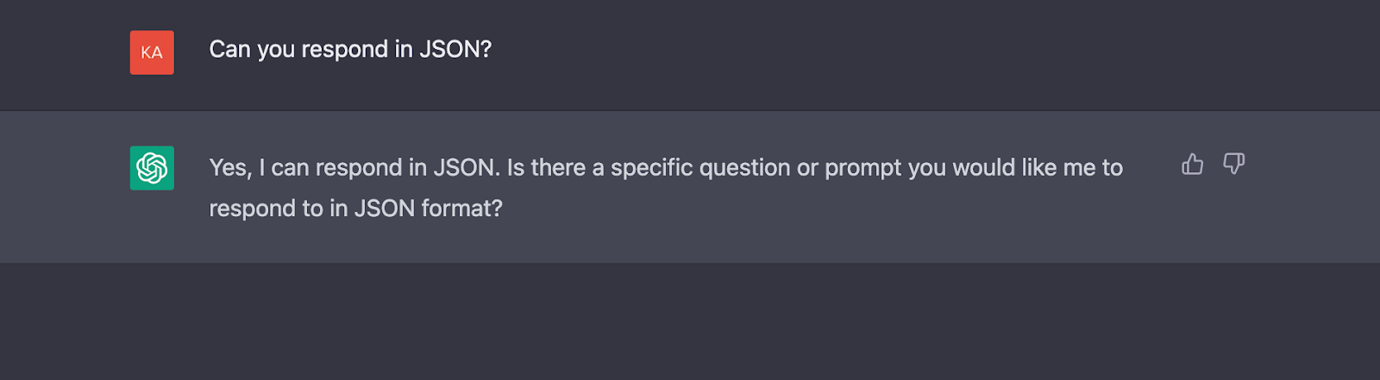Click the thumbs down feedback icon
The height and width of the screenshot is (380, 1380).
point(1234,164)
